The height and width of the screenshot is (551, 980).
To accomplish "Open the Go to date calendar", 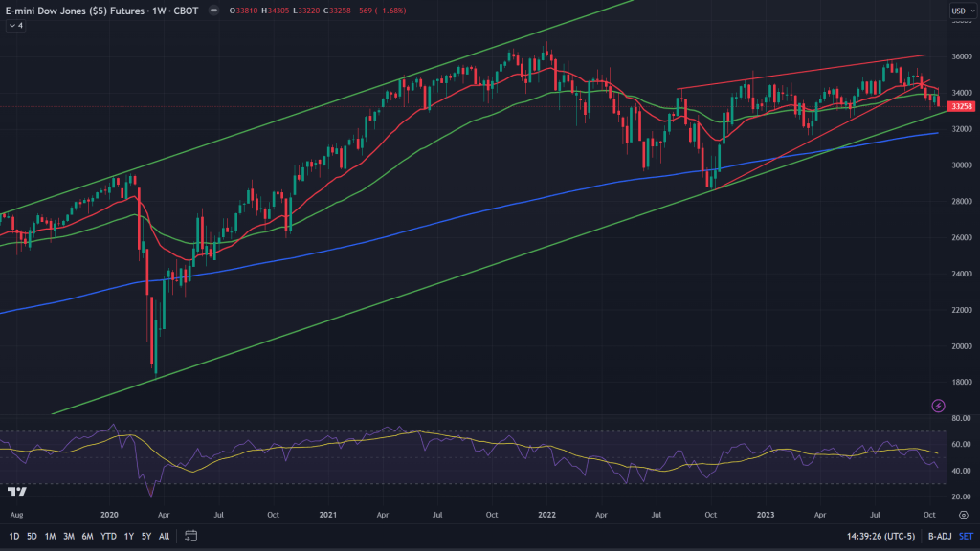I will point(190,536).
